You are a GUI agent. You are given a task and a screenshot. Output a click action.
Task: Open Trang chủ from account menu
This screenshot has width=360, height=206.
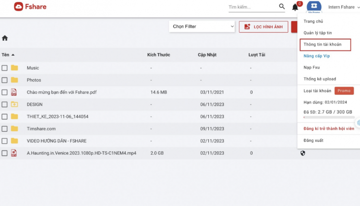tap(313, 21)
